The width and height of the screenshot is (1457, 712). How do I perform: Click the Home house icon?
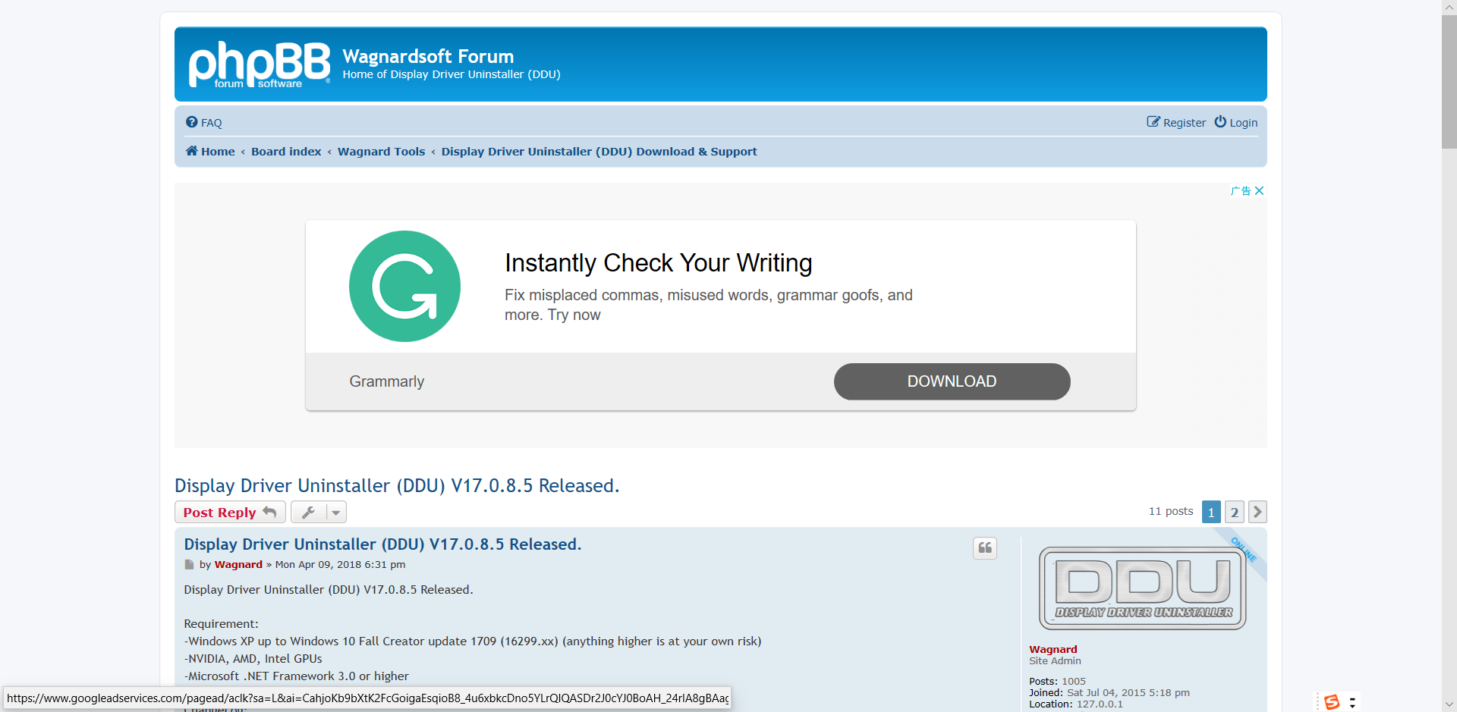click(192, 151)
